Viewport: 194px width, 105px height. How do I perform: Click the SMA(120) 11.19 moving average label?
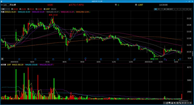(x=67, y=12)
